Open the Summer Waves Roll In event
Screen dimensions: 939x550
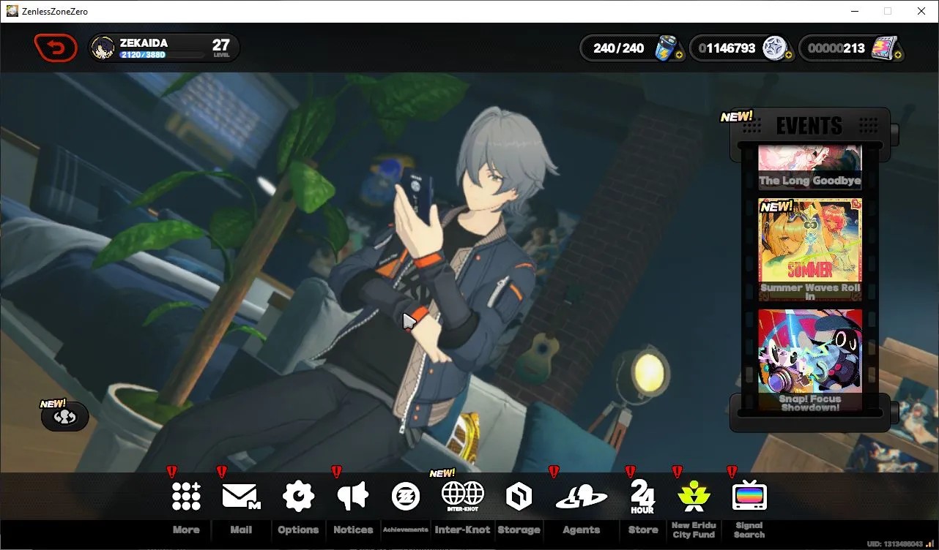[810, 250]
